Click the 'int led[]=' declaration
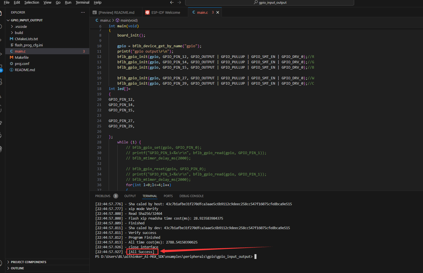The height and width of the screenshot is (273, 423). [119, 89]
